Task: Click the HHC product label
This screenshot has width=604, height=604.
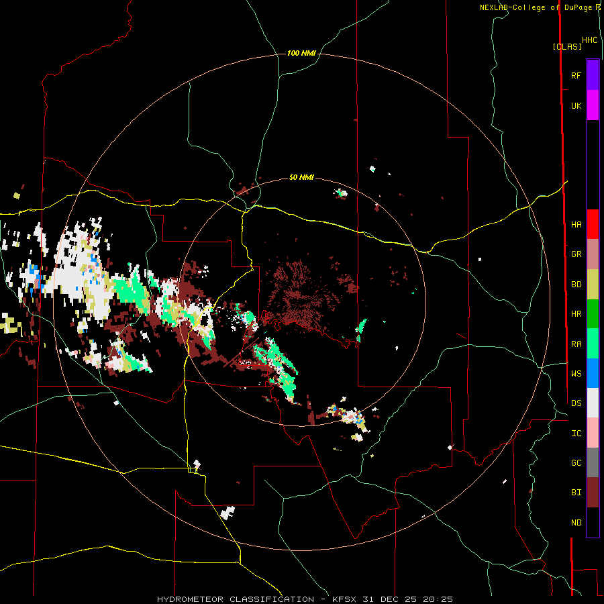Action: pyautogui.click(x=589, y=40)
